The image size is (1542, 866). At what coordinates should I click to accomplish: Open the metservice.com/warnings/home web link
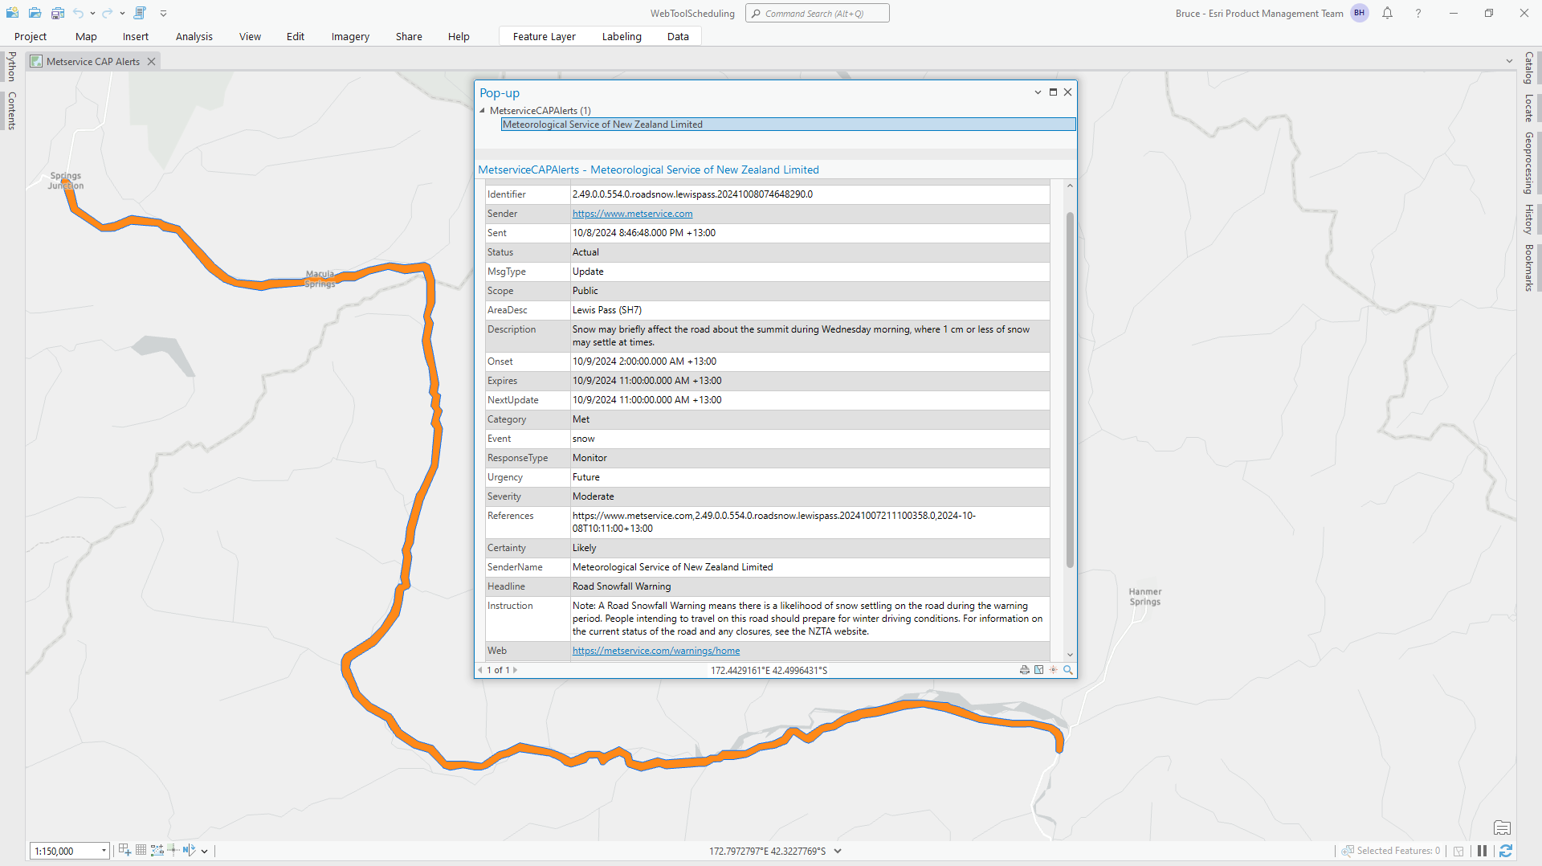[655, 651]
